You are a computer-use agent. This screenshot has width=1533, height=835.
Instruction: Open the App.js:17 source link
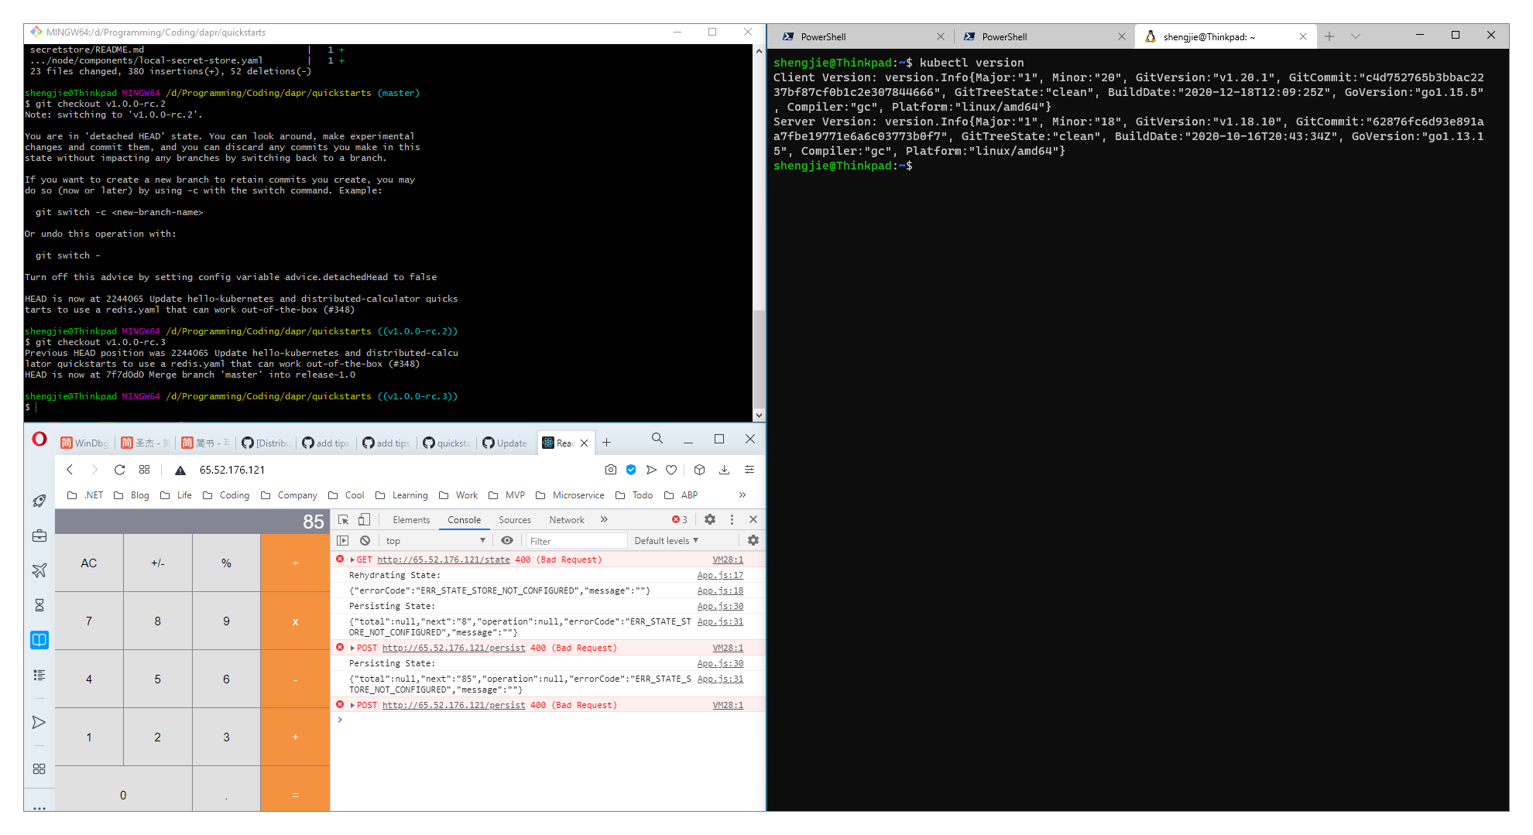tap(719, 575)
